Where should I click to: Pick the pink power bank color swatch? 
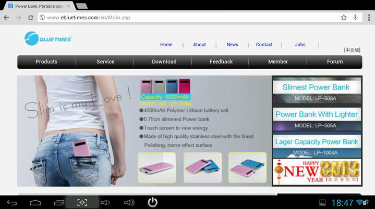(146, 86)
